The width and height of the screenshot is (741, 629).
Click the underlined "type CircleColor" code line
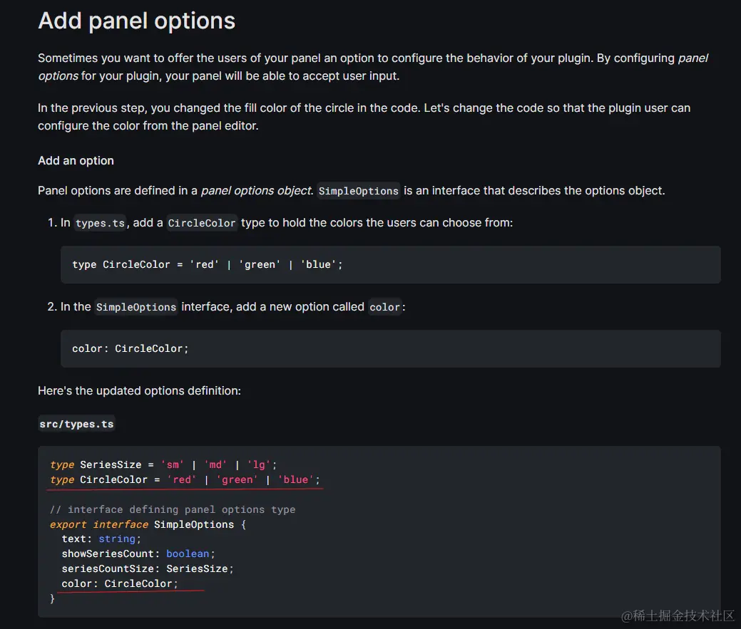(x=185, y=479)
